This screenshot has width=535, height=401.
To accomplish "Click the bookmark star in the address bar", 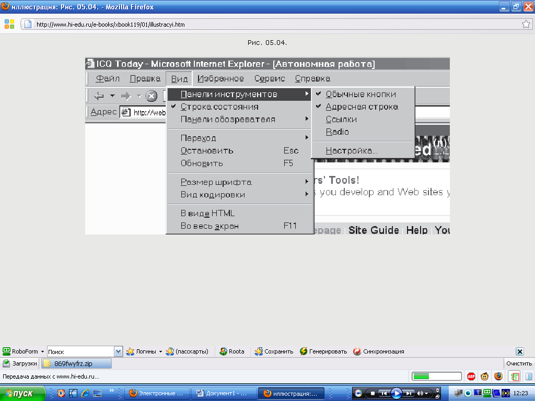I will [526, 24].
